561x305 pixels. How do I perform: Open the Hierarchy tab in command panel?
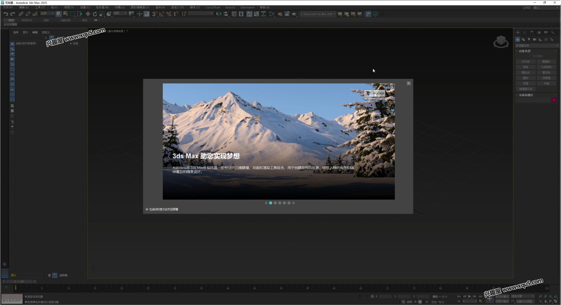[x=532, y=33]
